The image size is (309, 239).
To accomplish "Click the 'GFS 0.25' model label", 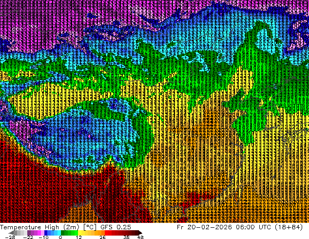I will (116, 227).
